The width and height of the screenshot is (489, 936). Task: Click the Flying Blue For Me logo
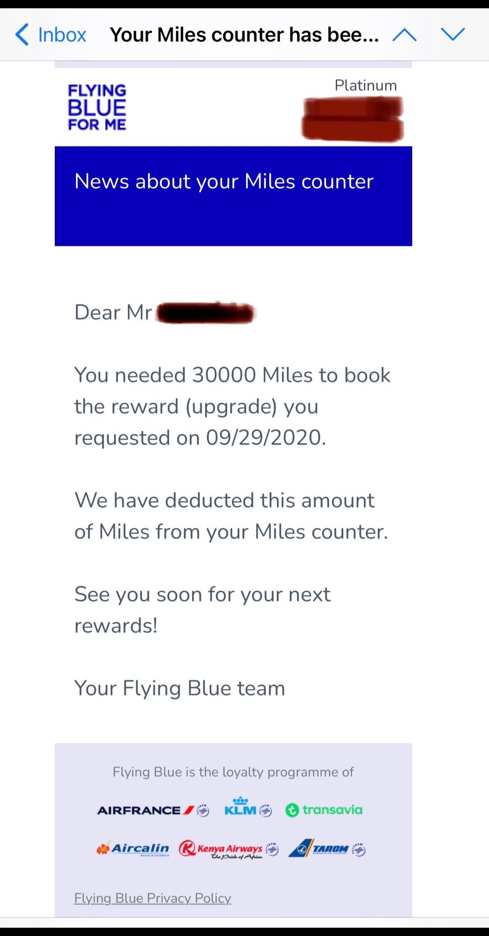pos(97,107)
